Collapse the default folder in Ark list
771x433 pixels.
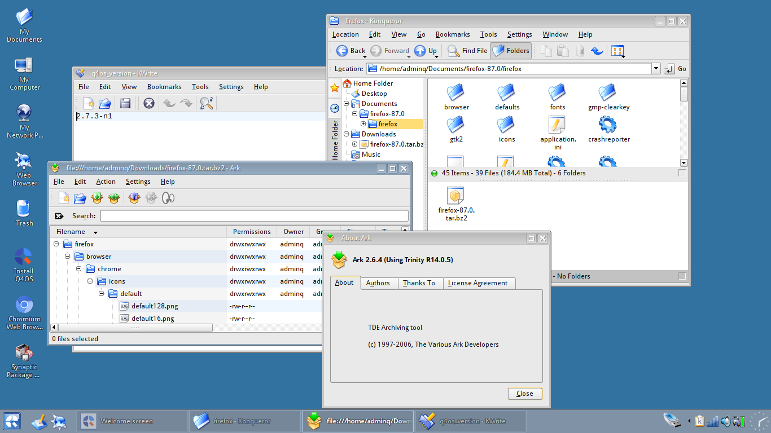(101, 294)
